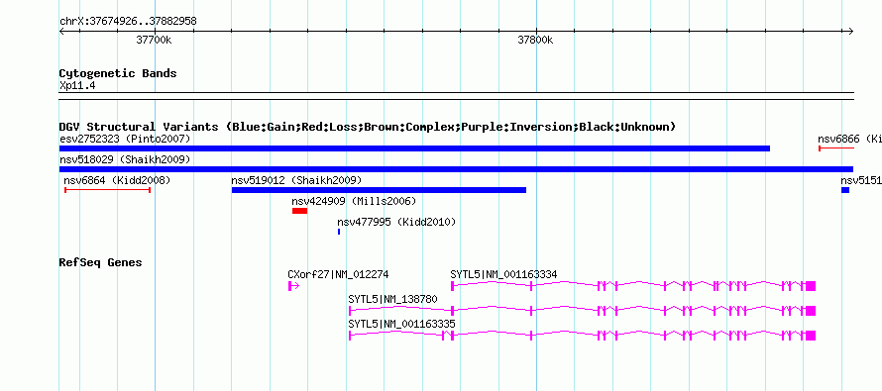The width and height of the screenshot is (882, 391).
Task: Click the 37700k ruler label
Action: [154, 40]
